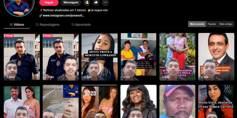Click play icon next to 6651 views
Viewport: 237px width, 118px height.
tap(7, 77)
